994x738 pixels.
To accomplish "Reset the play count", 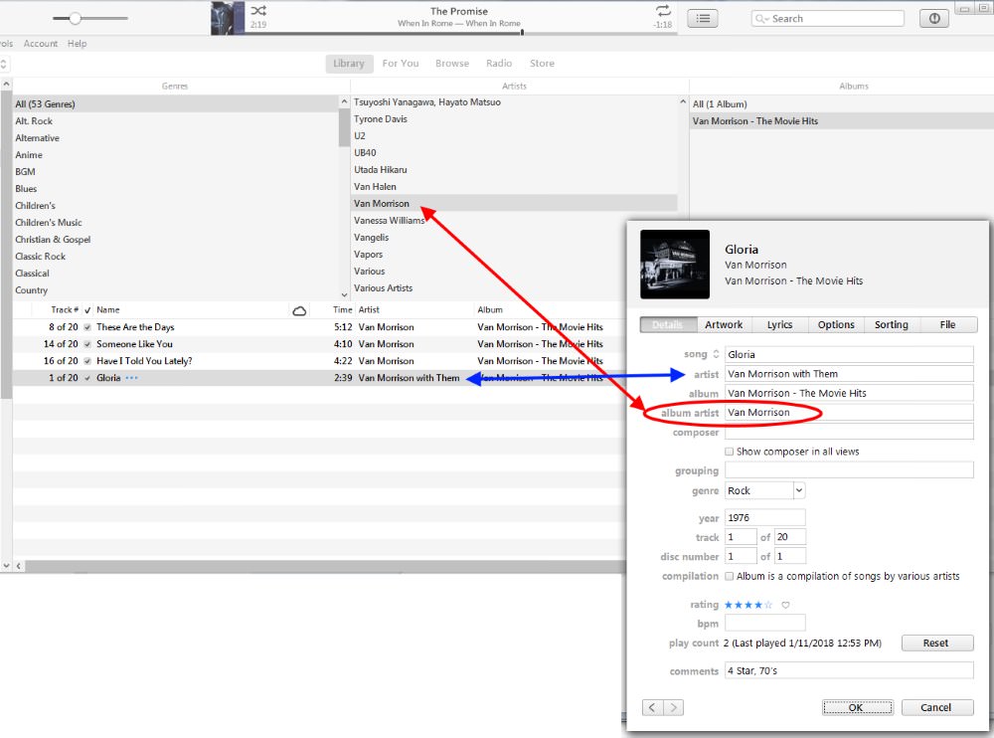I will [x=936, y=643].
